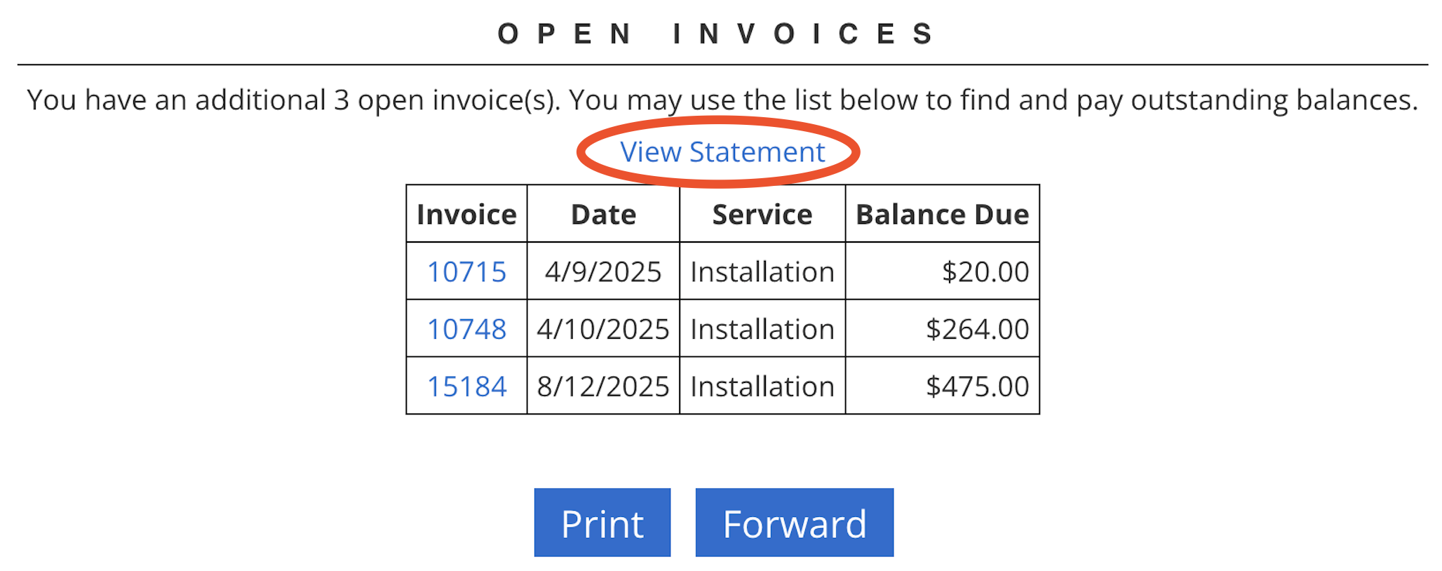This screenshot has height=571, width=1442.
Task: Click the $264.00 balance cell
Action: 977,330
